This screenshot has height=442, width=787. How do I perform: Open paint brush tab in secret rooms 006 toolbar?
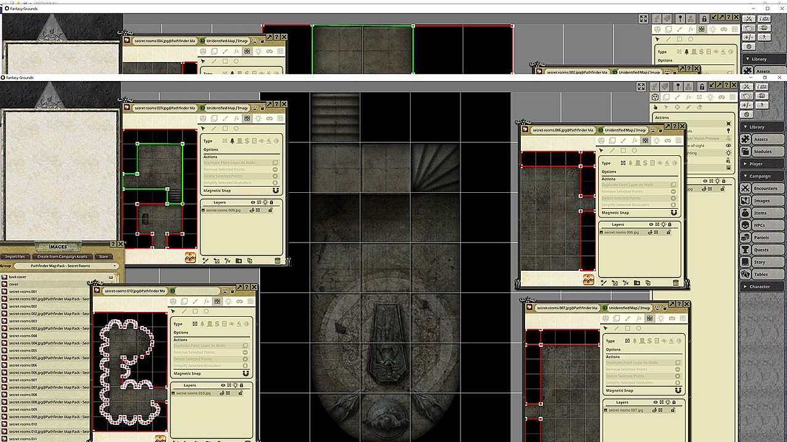tap(623, 141)
